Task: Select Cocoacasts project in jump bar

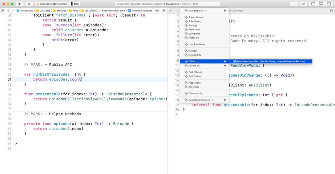Action: point(25,10)
